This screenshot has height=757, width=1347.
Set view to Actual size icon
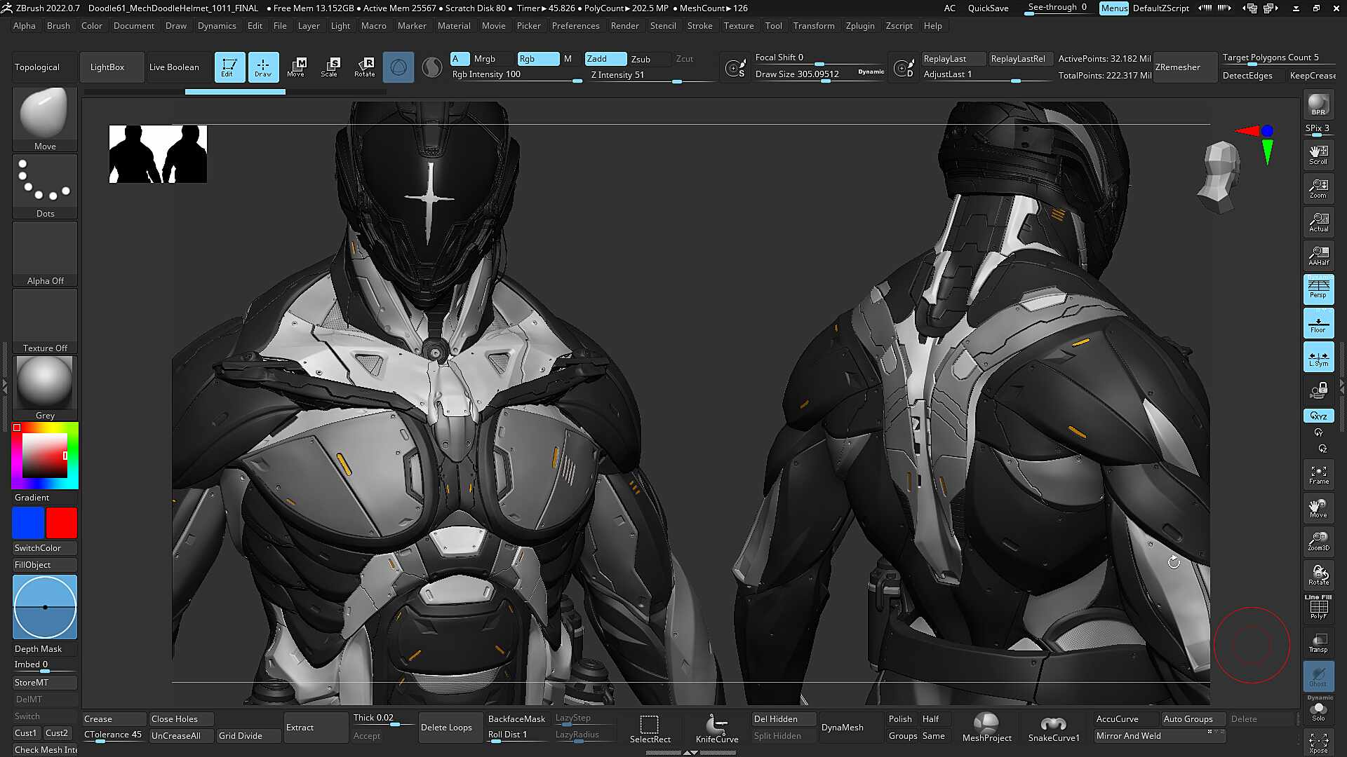(1318, 222)
